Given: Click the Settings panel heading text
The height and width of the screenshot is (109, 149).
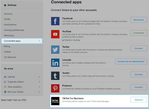Looking at the screenshot, I should point(12,5).
